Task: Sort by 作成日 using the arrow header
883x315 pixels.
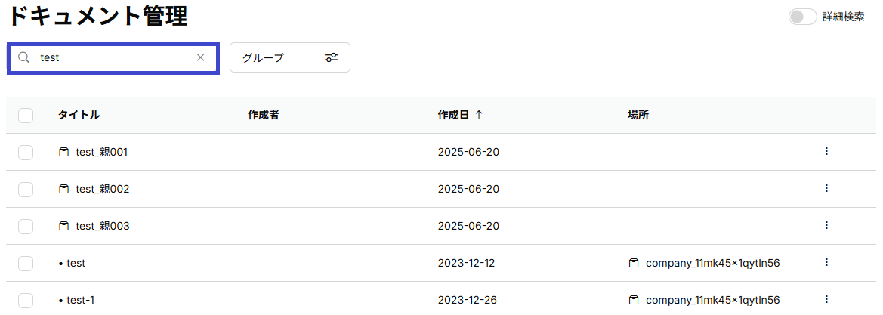Action: pos(460,115)
